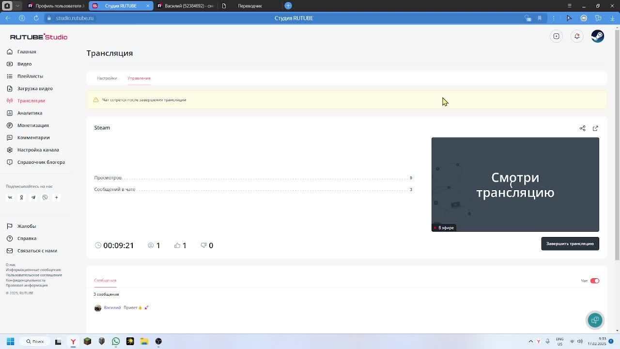Open the VK social link icon
Screen dimensions: 620x349
(x=10, y=197)
